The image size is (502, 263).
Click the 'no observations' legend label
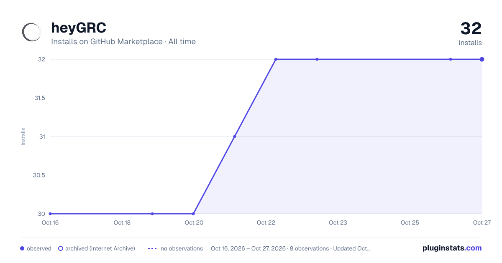tap(182, 248)
